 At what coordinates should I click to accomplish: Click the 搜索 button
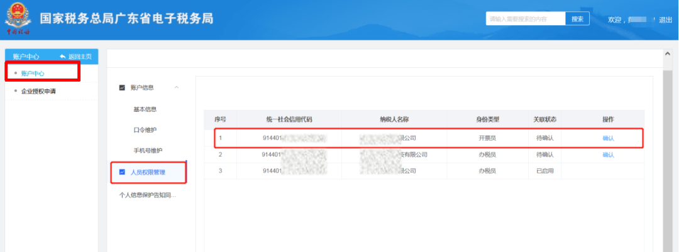[577, 19]
